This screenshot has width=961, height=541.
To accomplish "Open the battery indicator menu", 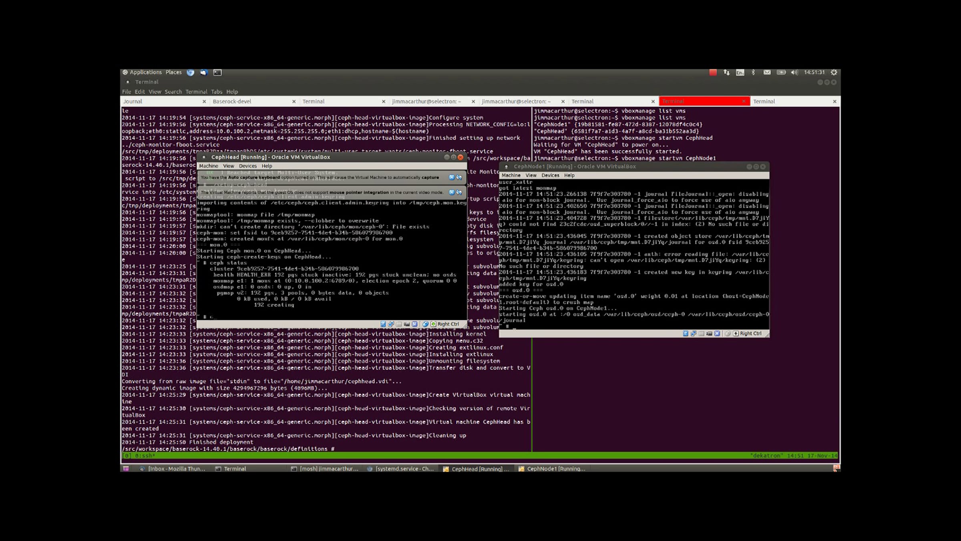I will tap(781, 73).
